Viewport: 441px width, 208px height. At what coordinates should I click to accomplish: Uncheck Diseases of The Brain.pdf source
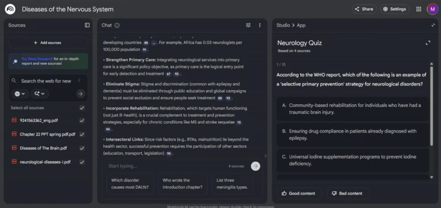click(82, 148)
